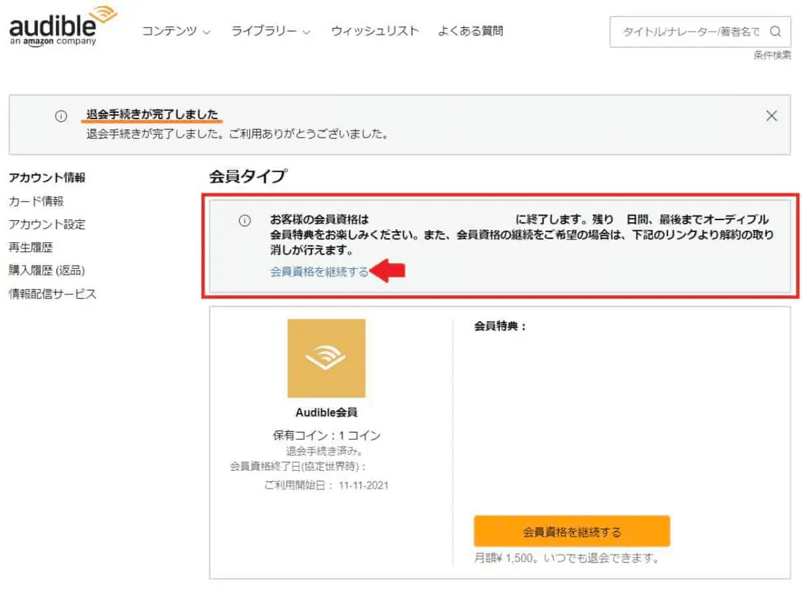Click the search magnifier icon

(775, 31)
